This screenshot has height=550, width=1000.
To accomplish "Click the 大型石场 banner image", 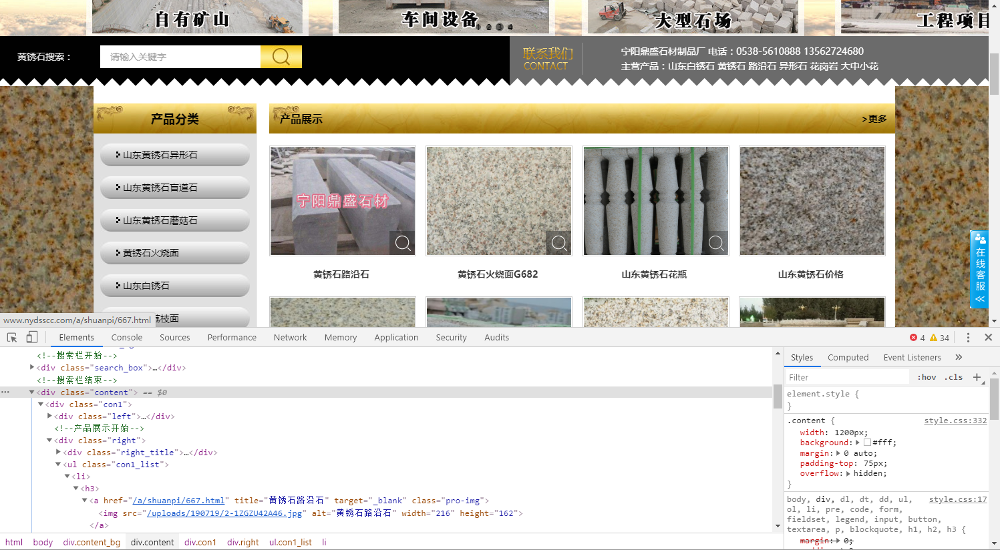I will coord(693,17).
